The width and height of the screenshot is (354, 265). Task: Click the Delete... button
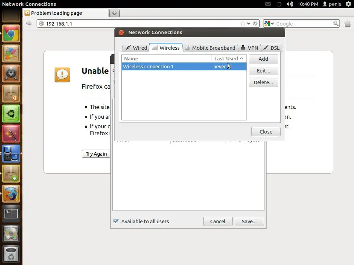coord(263,82)
